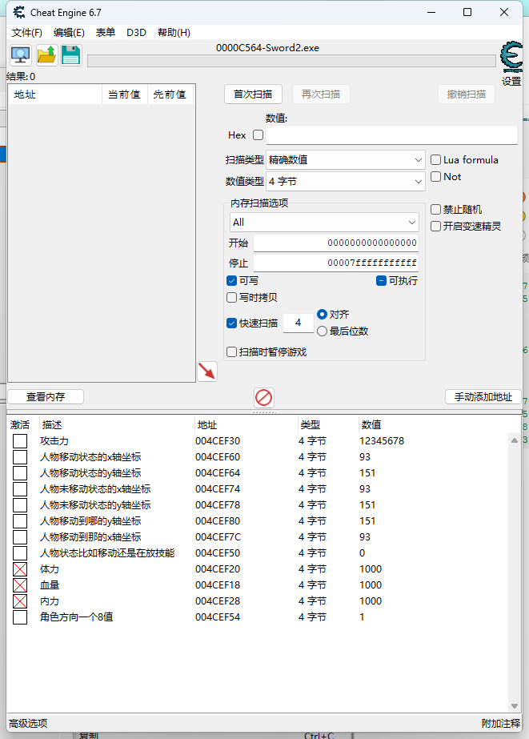Select the 对齐 radio button

point(323,315)
